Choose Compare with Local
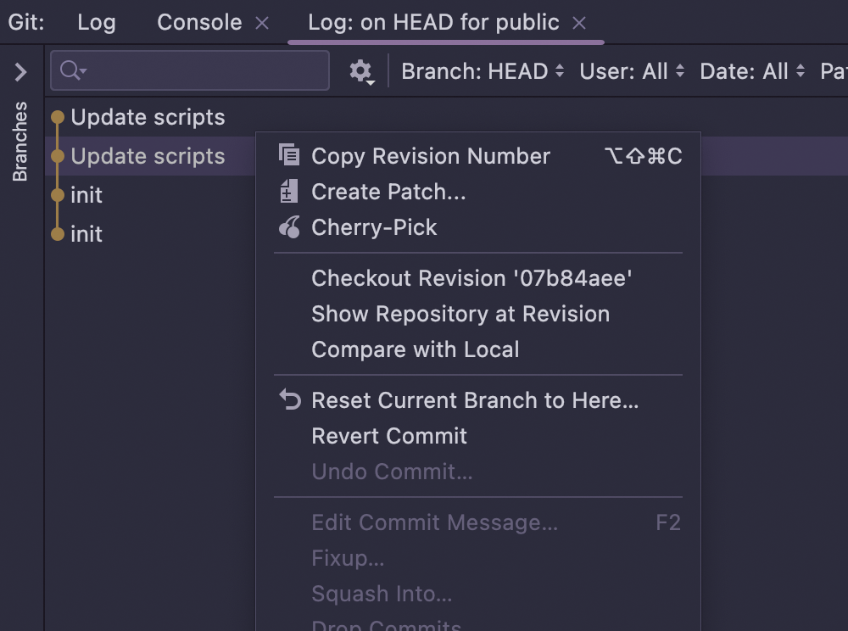Screen dimensions: 848x631 tap(416, 349)
